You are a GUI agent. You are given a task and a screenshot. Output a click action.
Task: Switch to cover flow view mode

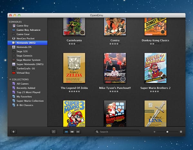[72, 132]
